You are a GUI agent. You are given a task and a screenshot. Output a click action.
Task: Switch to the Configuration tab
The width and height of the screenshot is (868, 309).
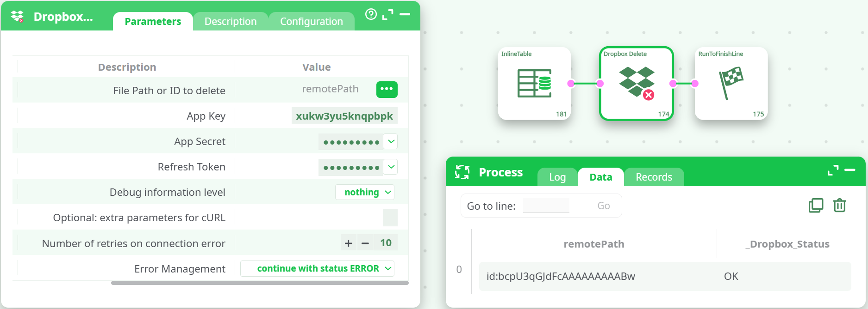click(x=311, y=22)
